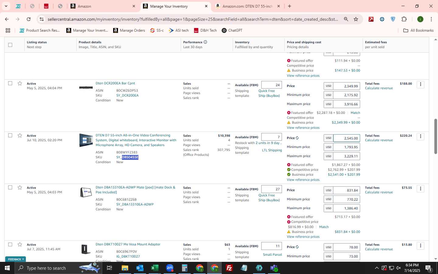
Task: Open the apps grid in bookmarks bar
Action: click(8, 30)
